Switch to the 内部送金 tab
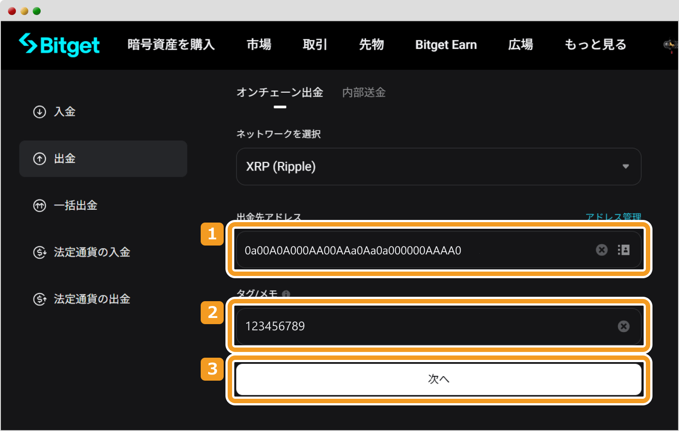Screen dimensions: 679x431 (363, 92)
